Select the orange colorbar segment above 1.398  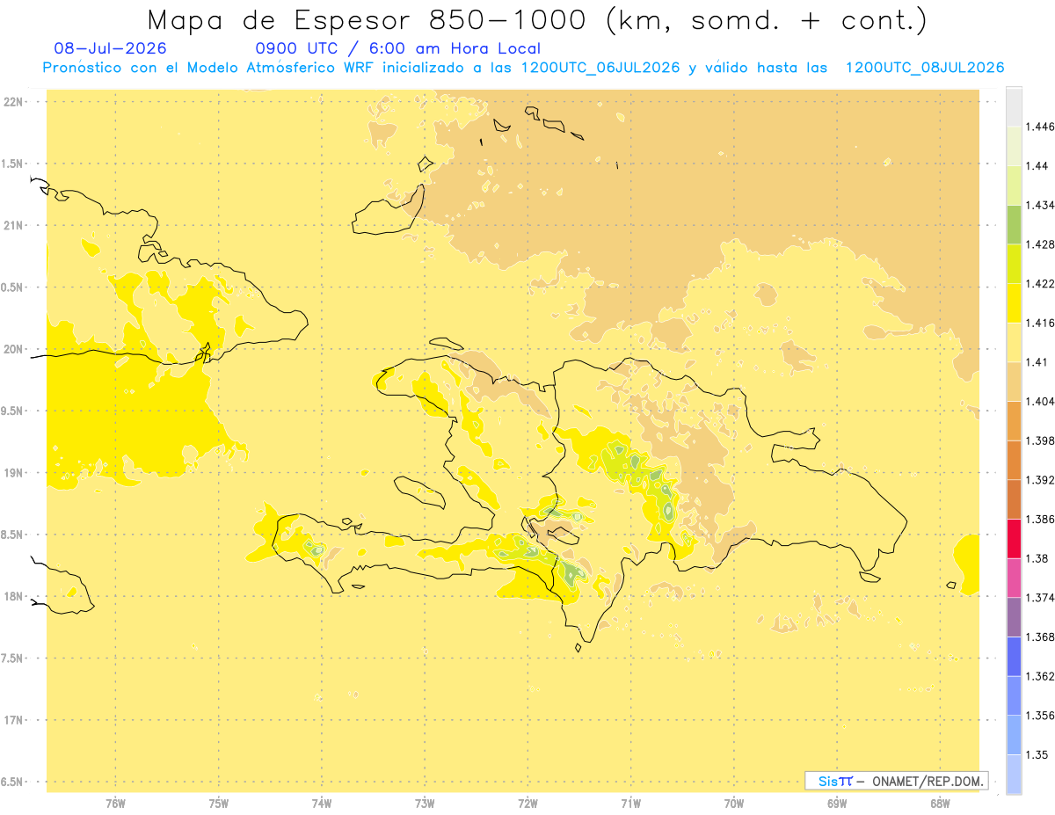1014,420
